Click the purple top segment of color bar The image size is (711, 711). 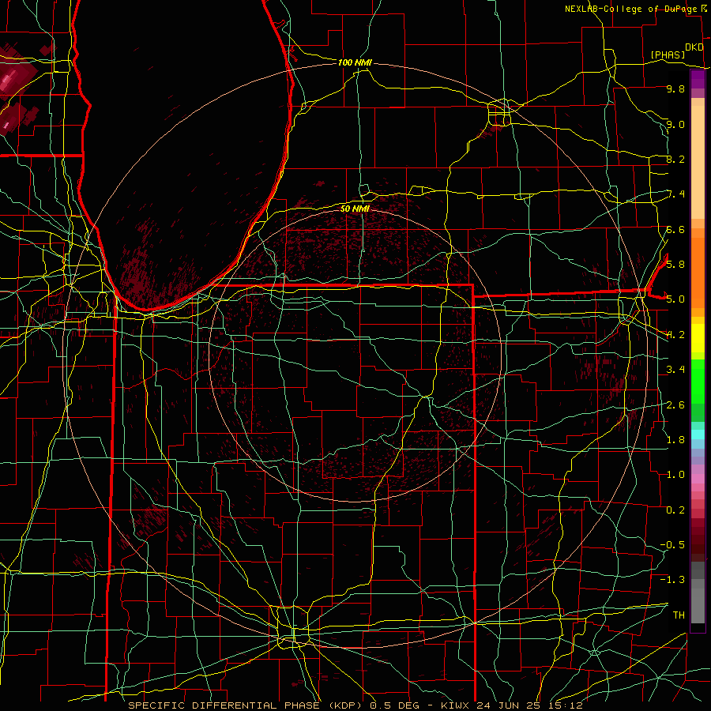pos(698,79)
